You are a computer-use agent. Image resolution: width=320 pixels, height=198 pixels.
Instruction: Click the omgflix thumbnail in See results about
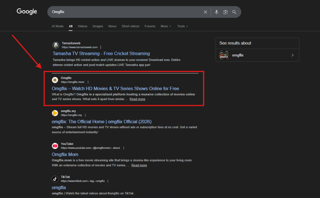224,55
